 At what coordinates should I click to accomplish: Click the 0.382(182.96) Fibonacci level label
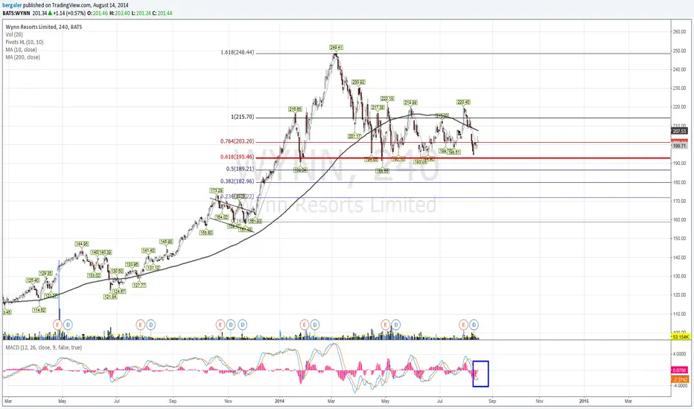[x=238, y=181]
